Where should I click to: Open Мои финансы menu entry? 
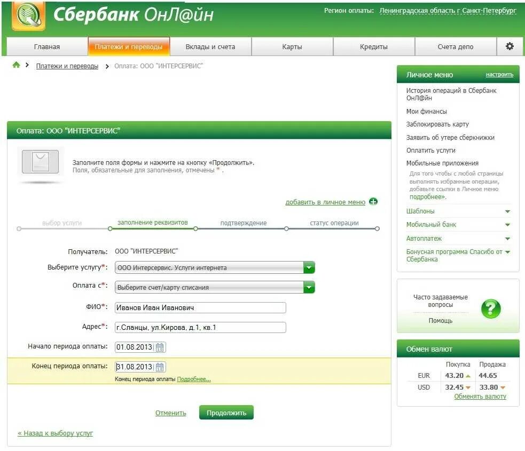(426, 112)
